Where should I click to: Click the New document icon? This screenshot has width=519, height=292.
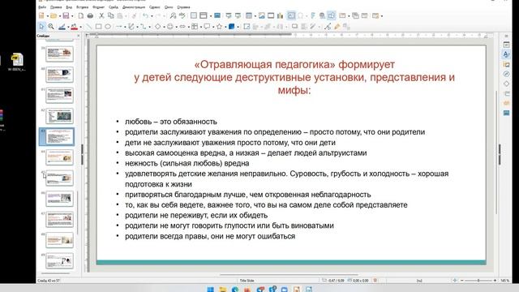(x=41, y=15)
